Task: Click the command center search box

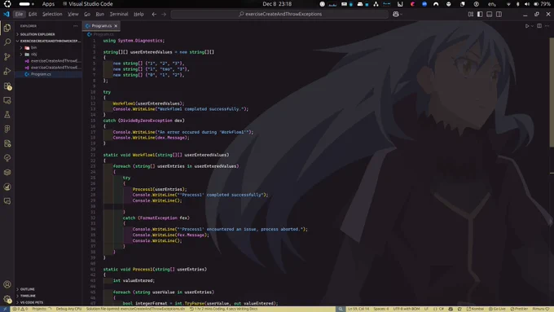Action: [279, 14]
